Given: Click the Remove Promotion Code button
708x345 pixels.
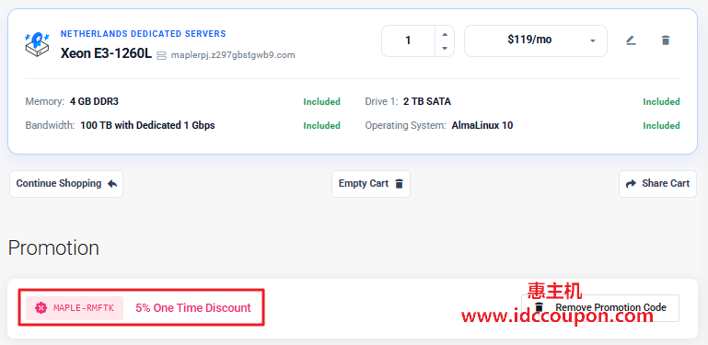Looking at the screenshot, I should click(x=600, y=308).
